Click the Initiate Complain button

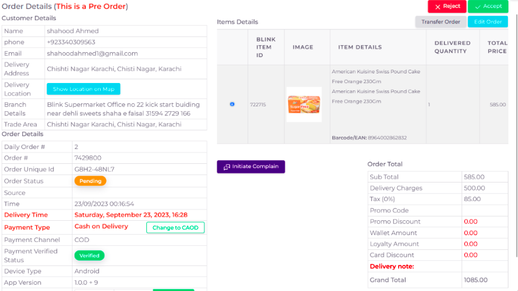click(251, 167)
